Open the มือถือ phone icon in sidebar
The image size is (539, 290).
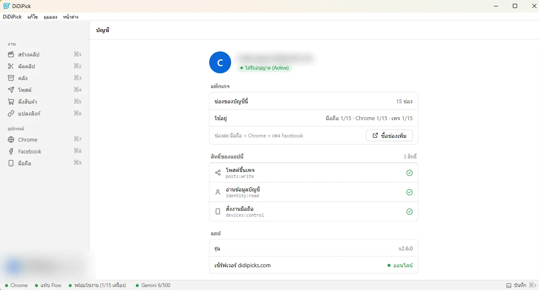[11, 163]
